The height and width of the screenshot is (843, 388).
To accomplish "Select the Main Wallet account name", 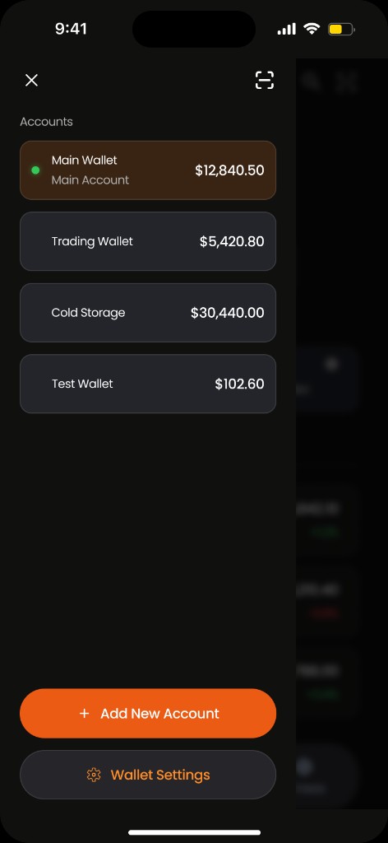I will point(84,161).
